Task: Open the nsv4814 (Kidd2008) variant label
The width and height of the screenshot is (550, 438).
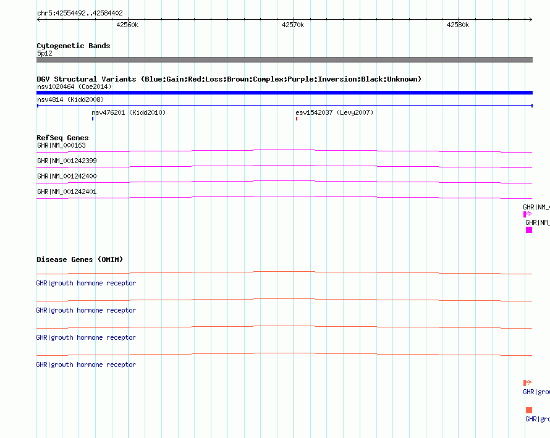Action: coord(70,99)
